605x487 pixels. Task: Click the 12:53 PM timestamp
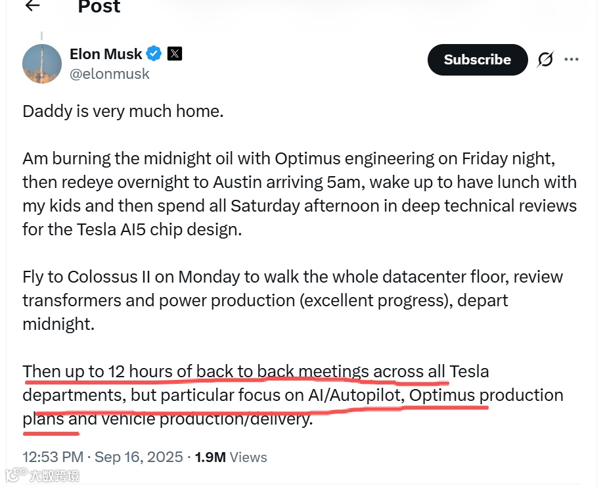(x=53, y=457)
